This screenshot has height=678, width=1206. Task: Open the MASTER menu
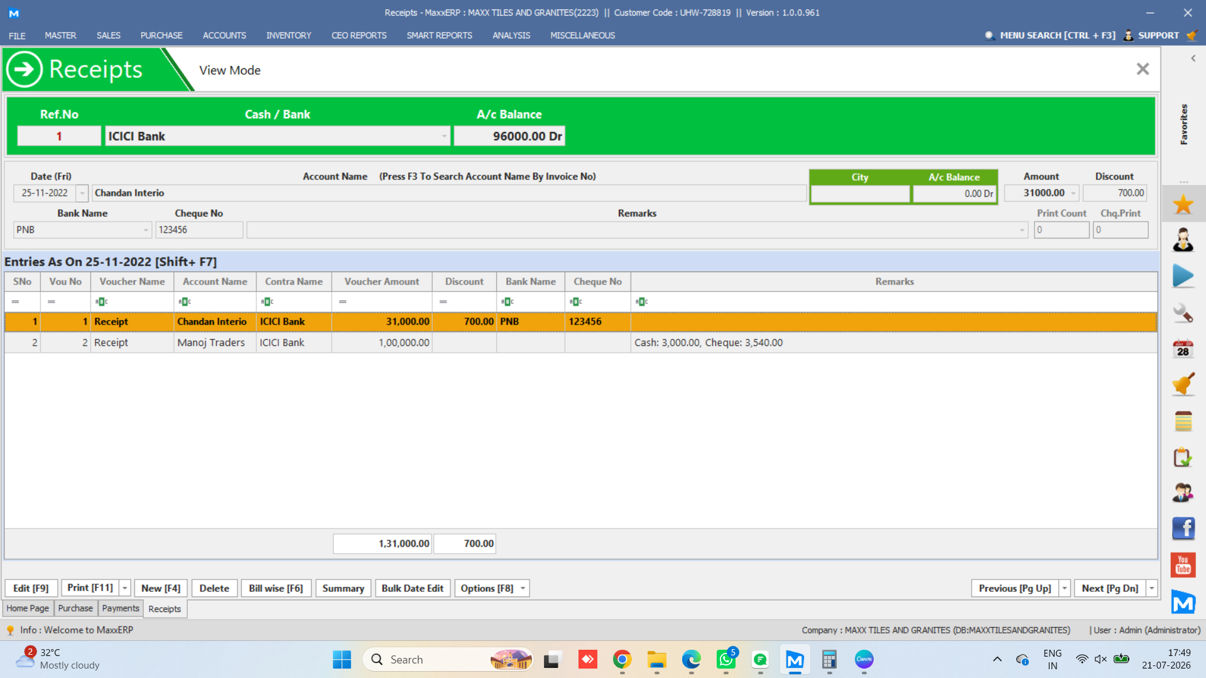click(x=60, y=35)
